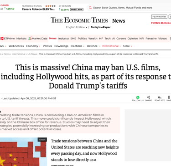Open the Wealth section

pos(93,39)
